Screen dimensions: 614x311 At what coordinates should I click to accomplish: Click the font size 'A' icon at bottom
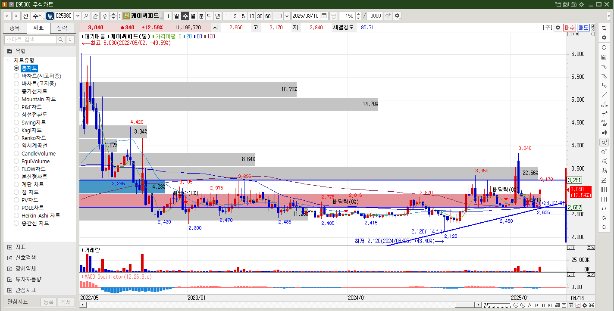529,305
